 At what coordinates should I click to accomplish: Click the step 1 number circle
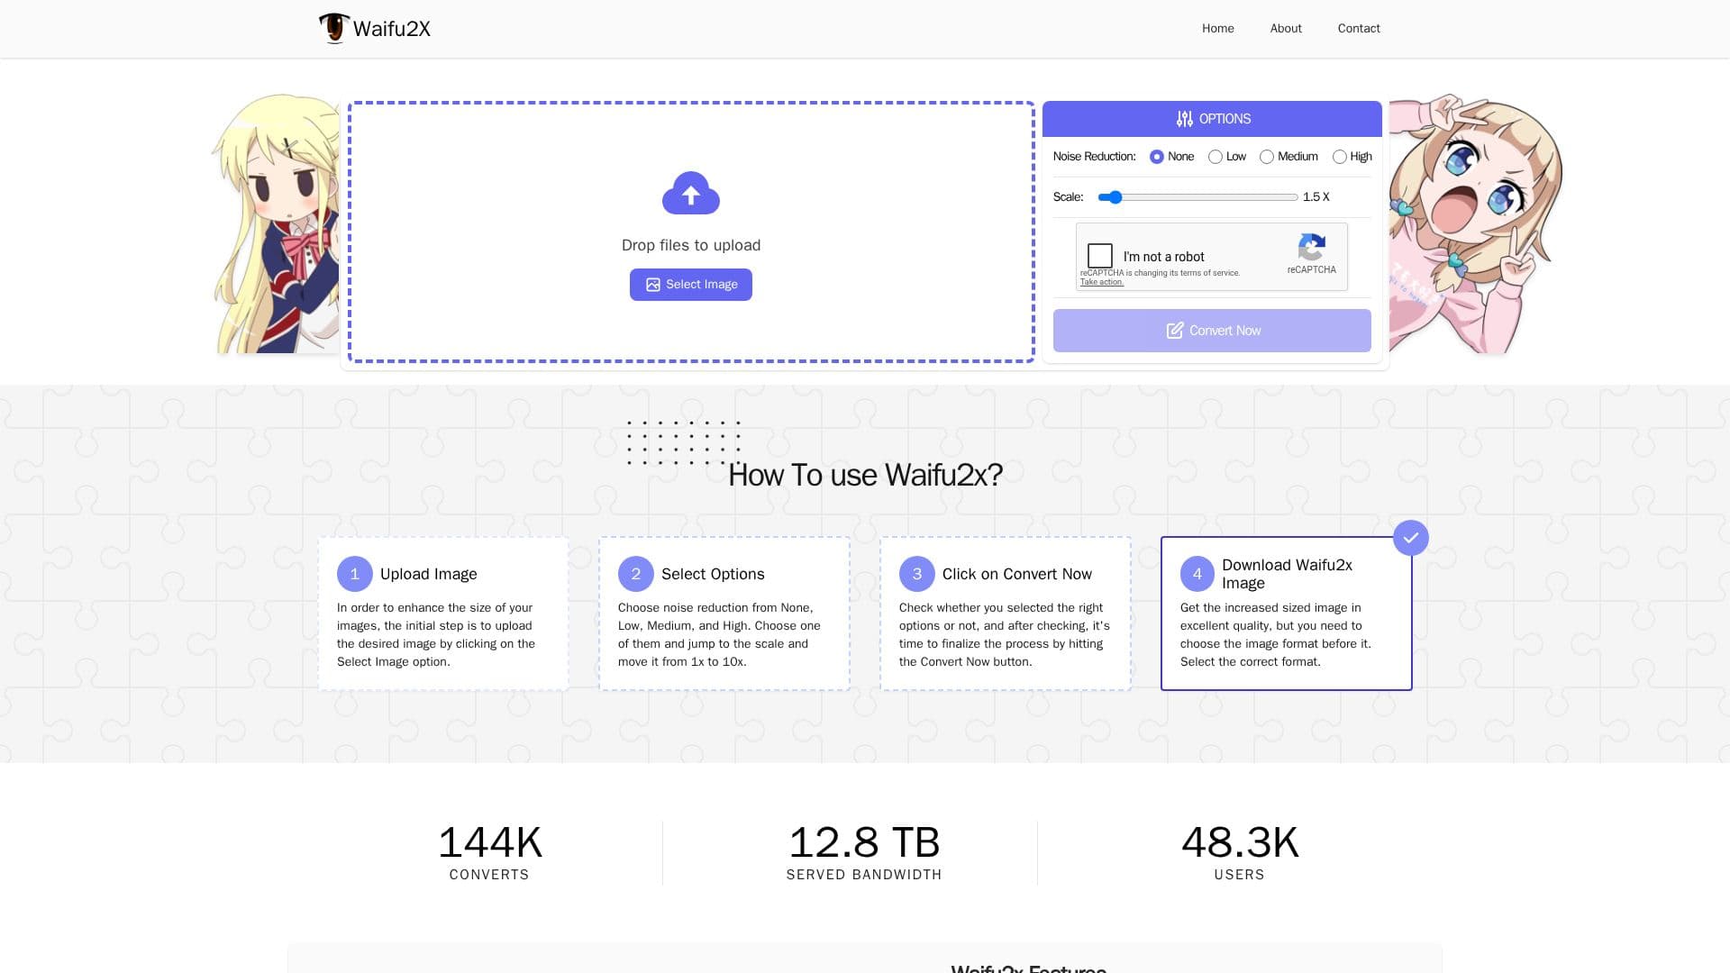coord(355,574)
